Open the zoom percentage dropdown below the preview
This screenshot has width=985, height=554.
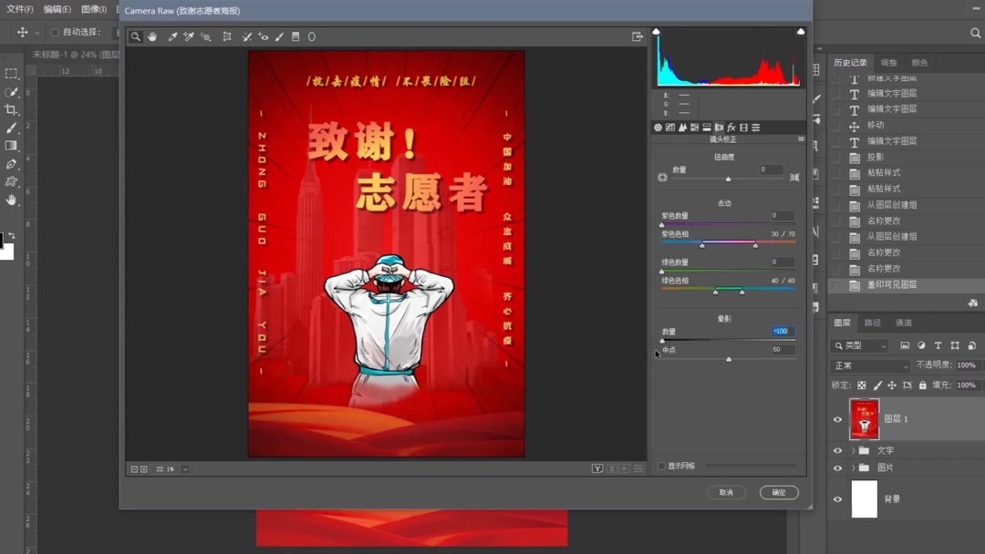(x=185, y=468)
